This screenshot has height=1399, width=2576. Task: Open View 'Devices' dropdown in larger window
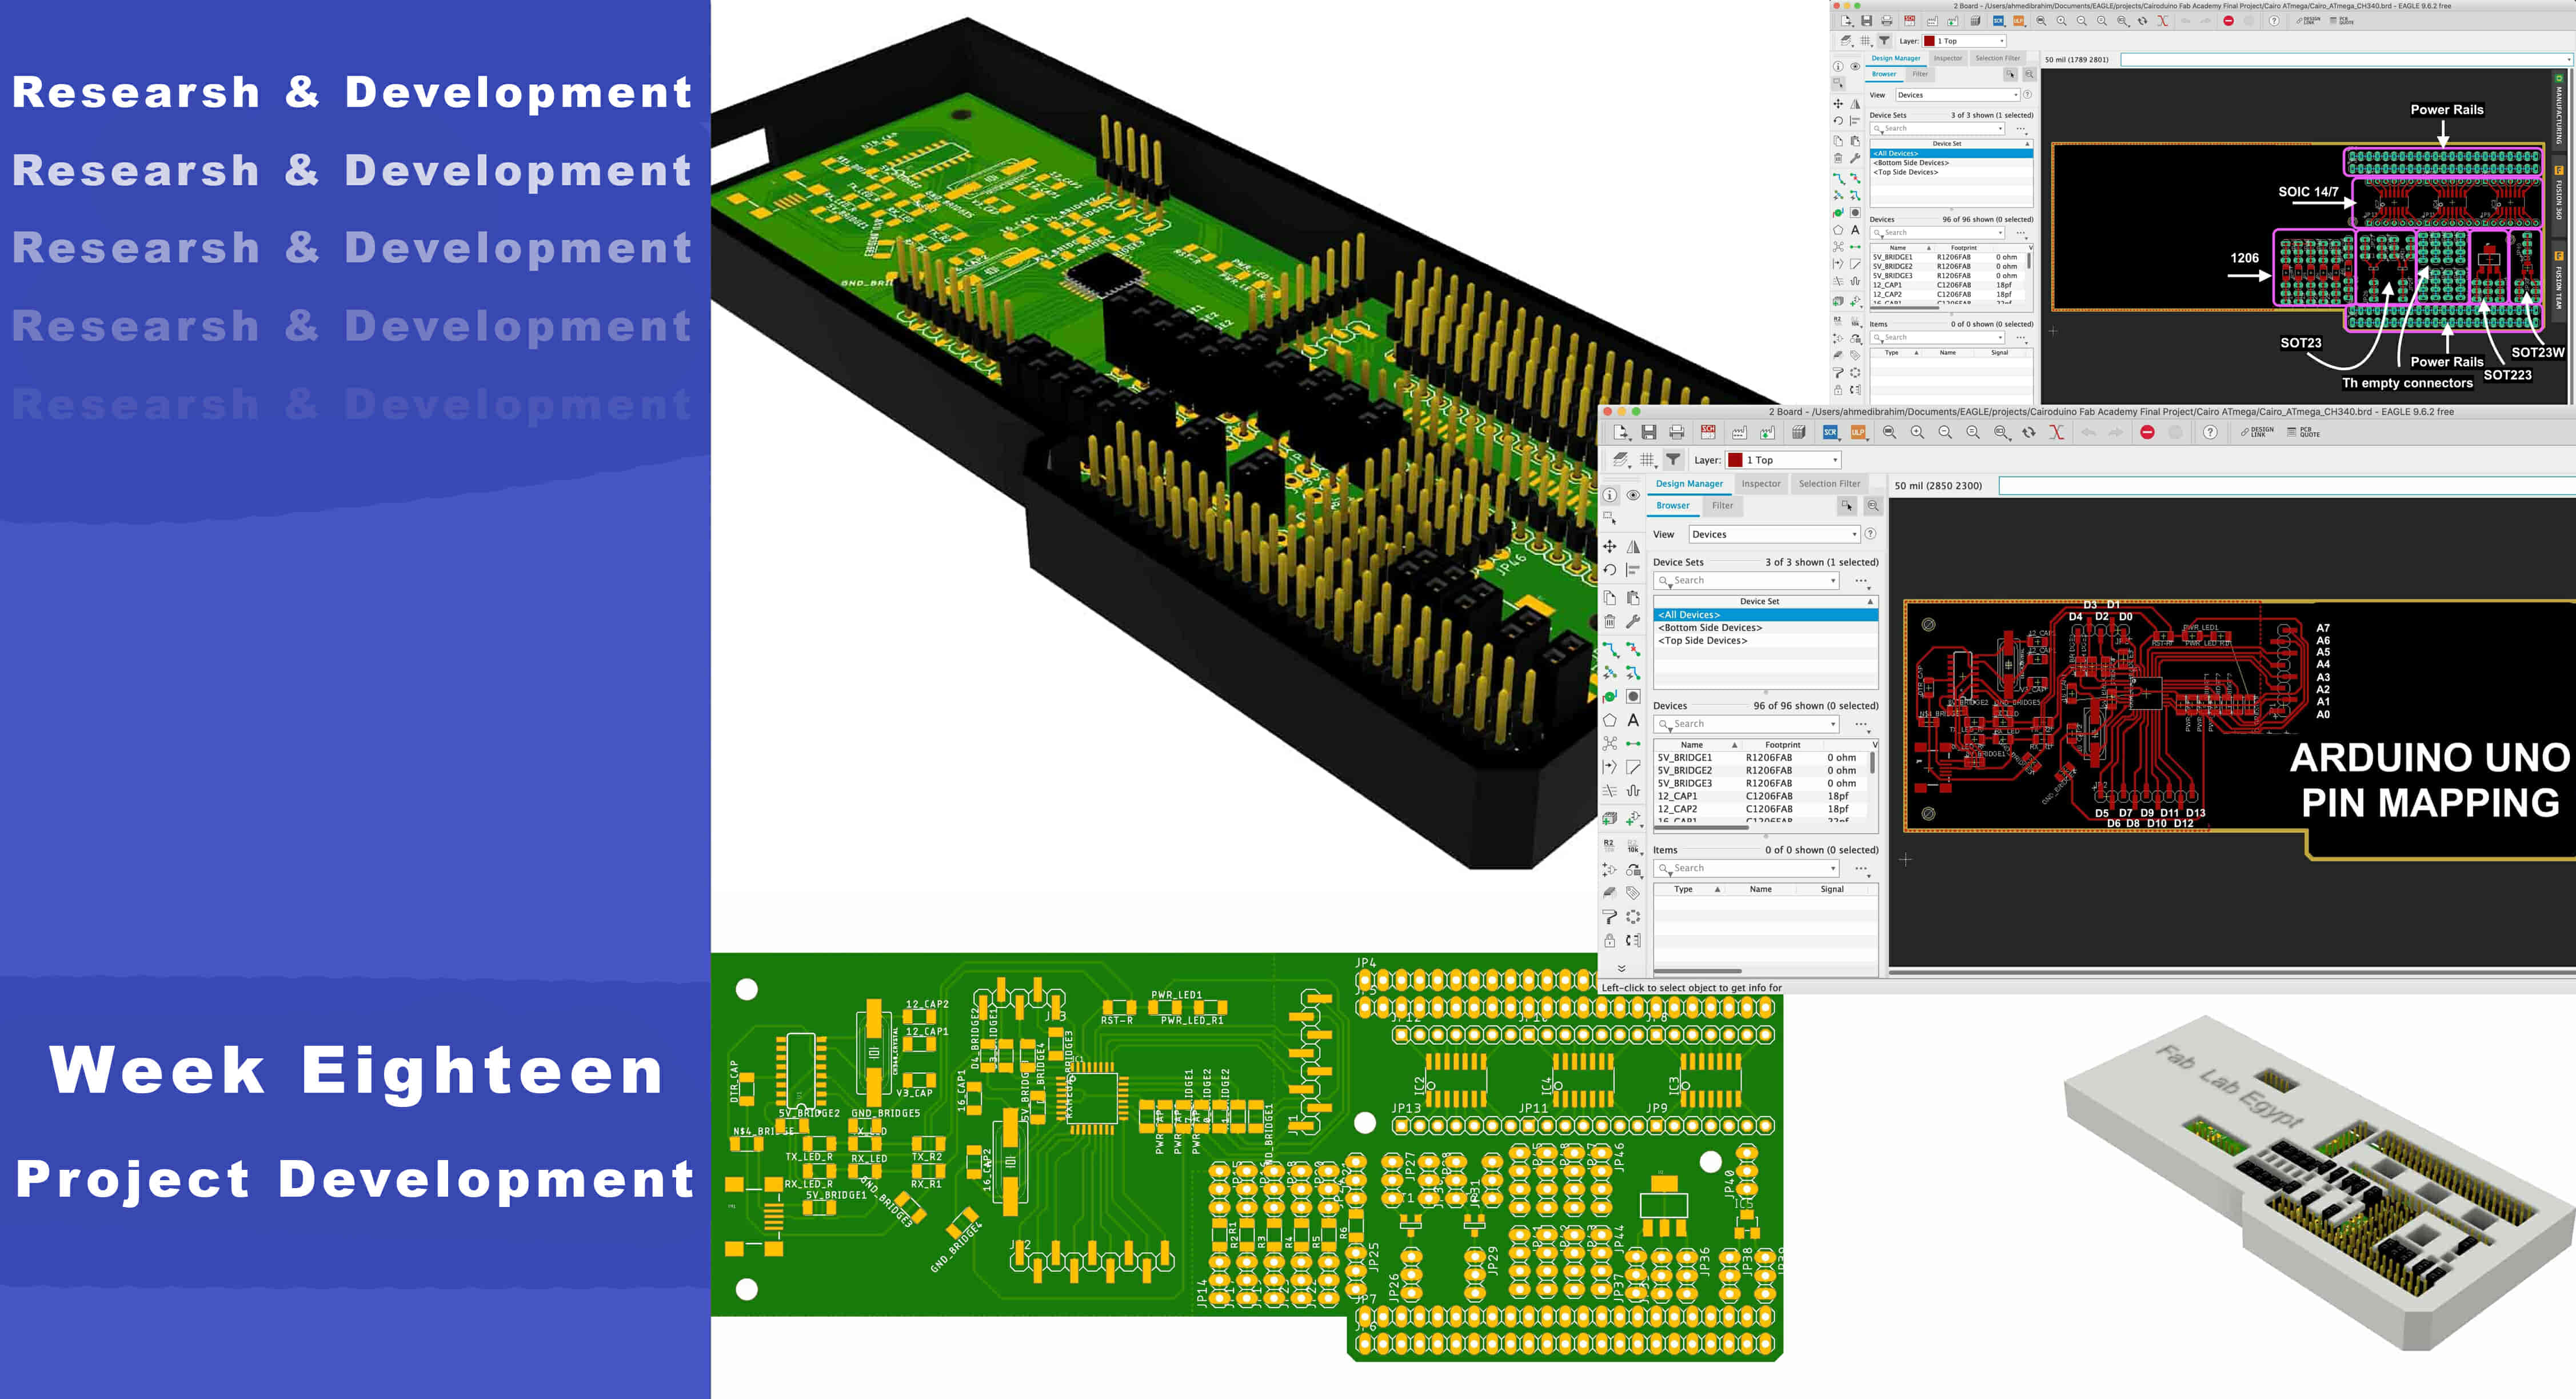tap(1774, 534)
